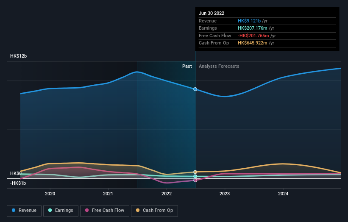Toggle the Cash From Op legend button
The width and height of the screenshot is (348, 222).
[154, 211]
